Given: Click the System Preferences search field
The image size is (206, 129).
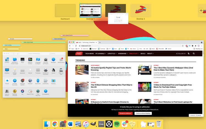Looking at the screenshot, I should coord(57,54).
